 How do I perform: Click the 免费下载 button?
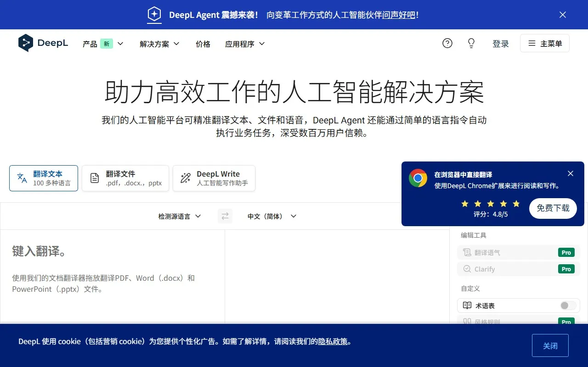click(553, 208)
